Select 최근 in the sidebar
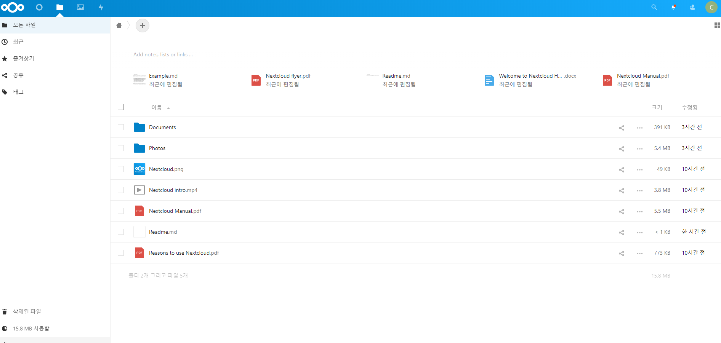This screenshot has width=721, height=343. pyautogui.click(x=55, y=42)
